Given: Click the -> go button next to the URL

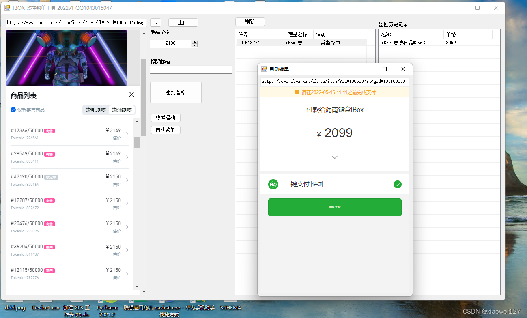Looking at the screenshot, I should [x=156, y=22].
